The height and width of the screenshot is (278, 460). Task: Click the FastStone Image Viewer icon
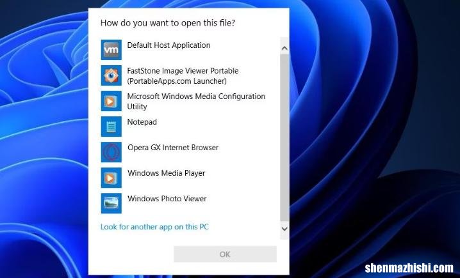pyautogui.click(x=111, y=75)
